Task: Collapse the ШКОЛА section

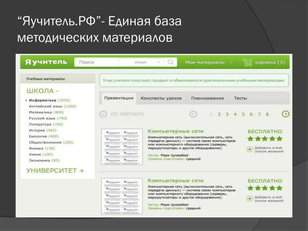Action: click(x=43, y=91)
